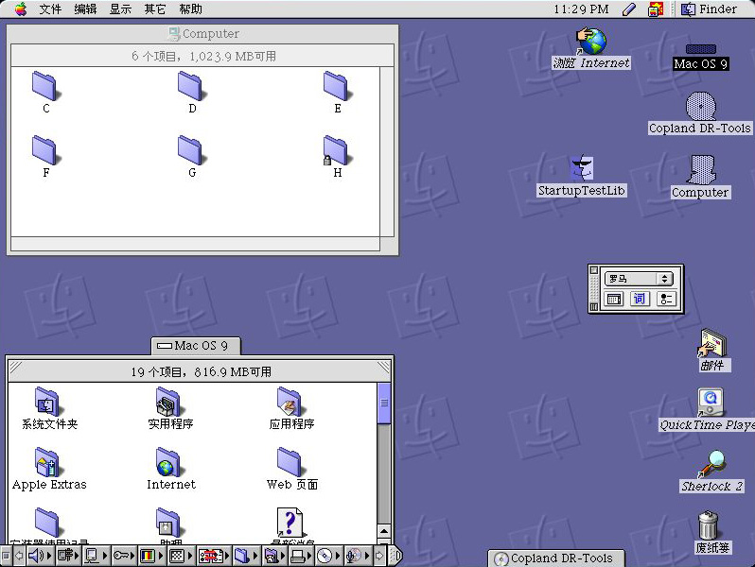Select the QuickTime Player desktop icon
This screenshot has height=567, width=755.
point(711,403)
